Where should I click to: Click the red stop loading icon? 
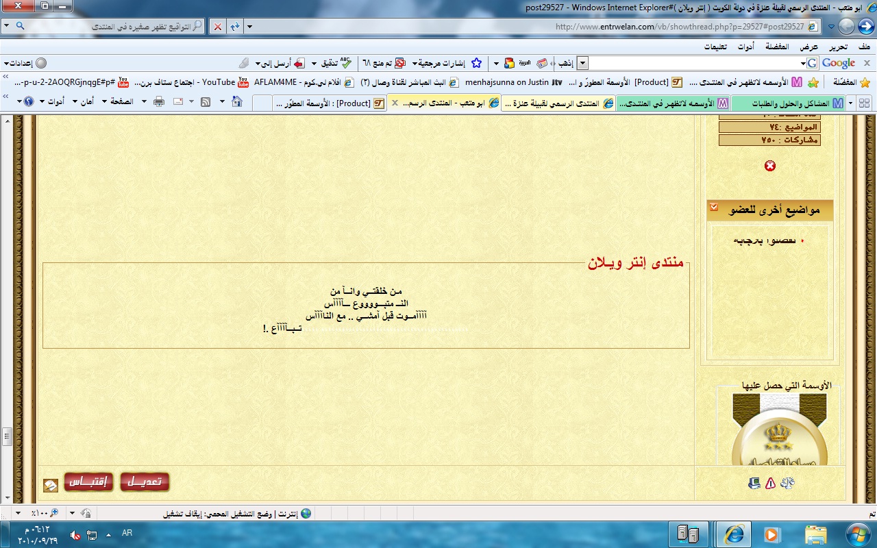pyautogui.click(x=217, y=27)
